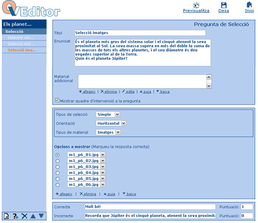The width and height of the screenshot is (258, 223).
Task: Click the new page icon in sidebar toolbar
Action: coord(7,216)
